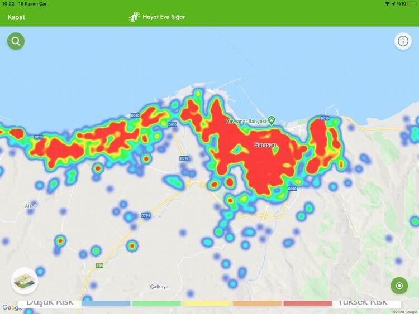Open the map search magnifier button
Image resolution: width=419 pixels, height=314 pixels.
(x=16, y=41)
